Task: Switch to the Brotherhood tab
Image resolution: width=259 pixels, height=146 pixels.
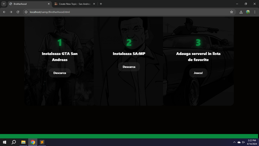Action: pos(30,4)
